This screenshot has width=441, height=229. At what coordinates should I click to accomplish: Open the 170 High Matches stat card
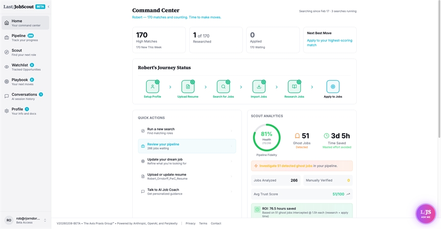pyautogui.click(x=159, y=40)
